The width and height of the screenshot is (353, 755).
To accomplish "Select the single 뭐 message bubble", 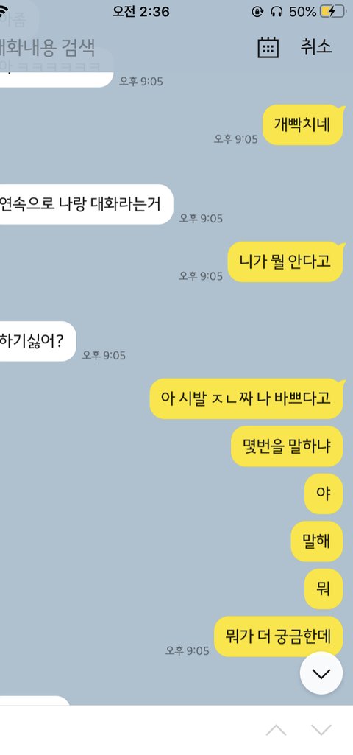I will [324, 589].
